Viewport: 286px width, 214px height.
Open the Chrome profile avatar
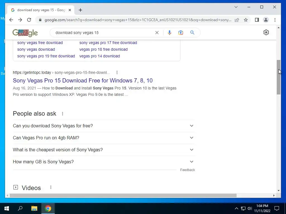coord(266,20)
